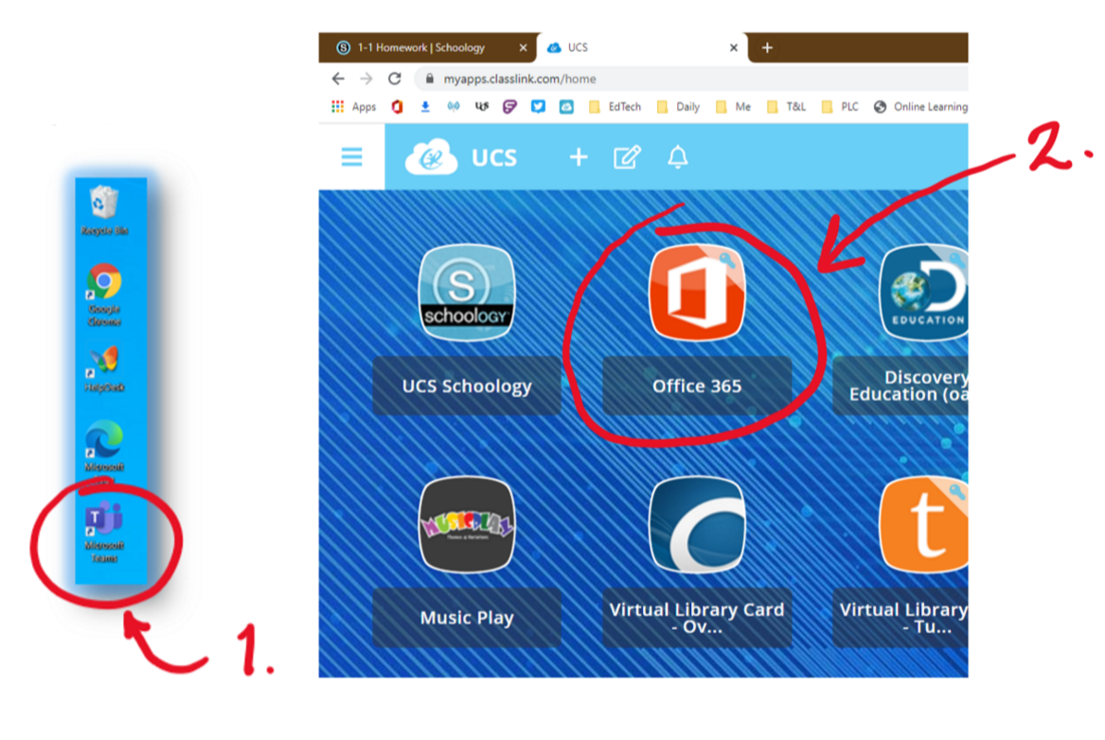The height and width of the screenshot is (740, 1105).
Task: Expand the PLC bookmarks folder
Action: point(840,107)
